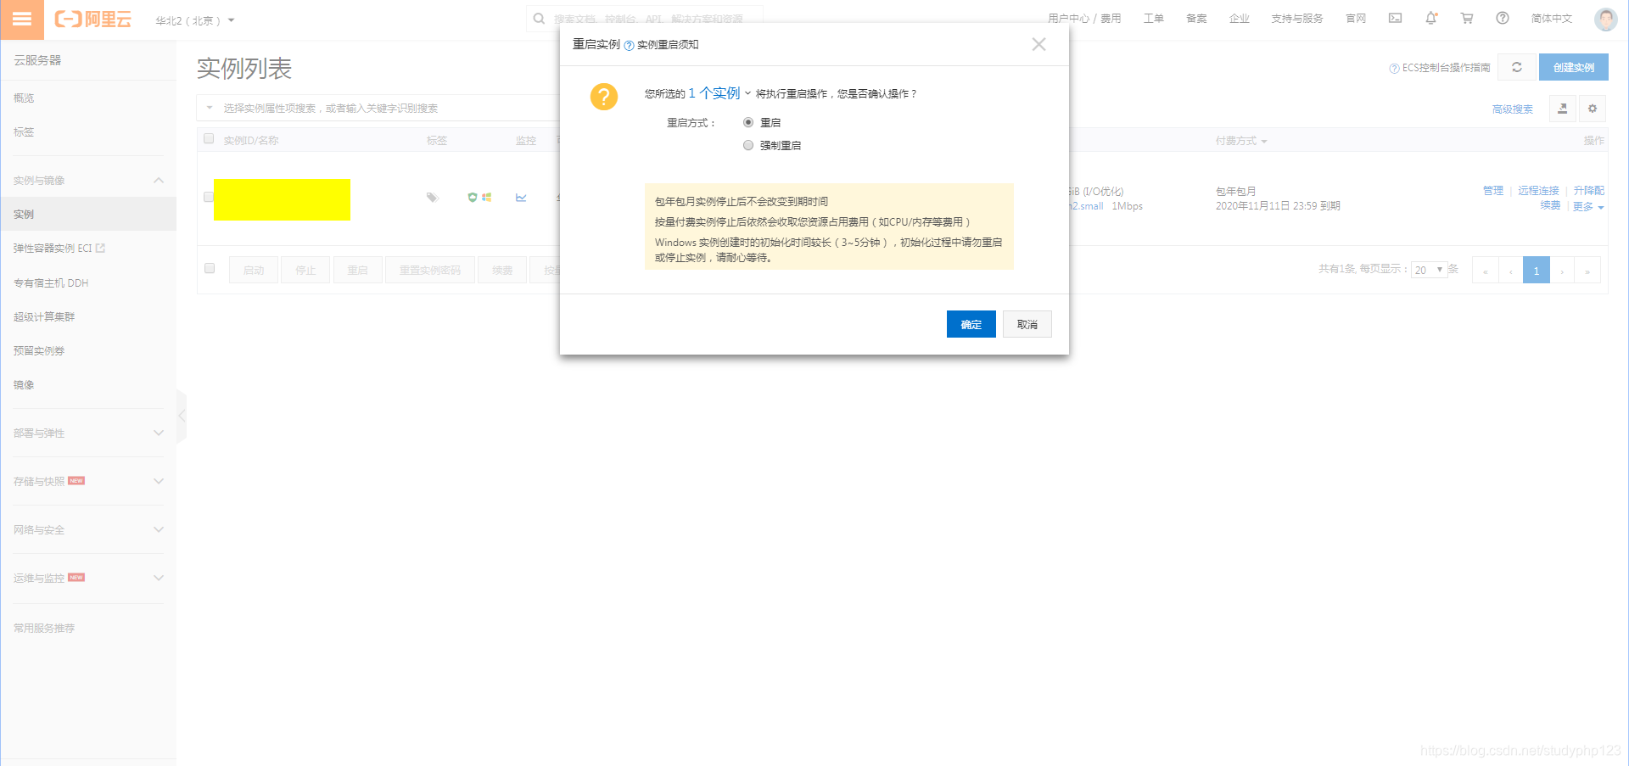Select the 强制重启 restart option

tap(748, 145)
